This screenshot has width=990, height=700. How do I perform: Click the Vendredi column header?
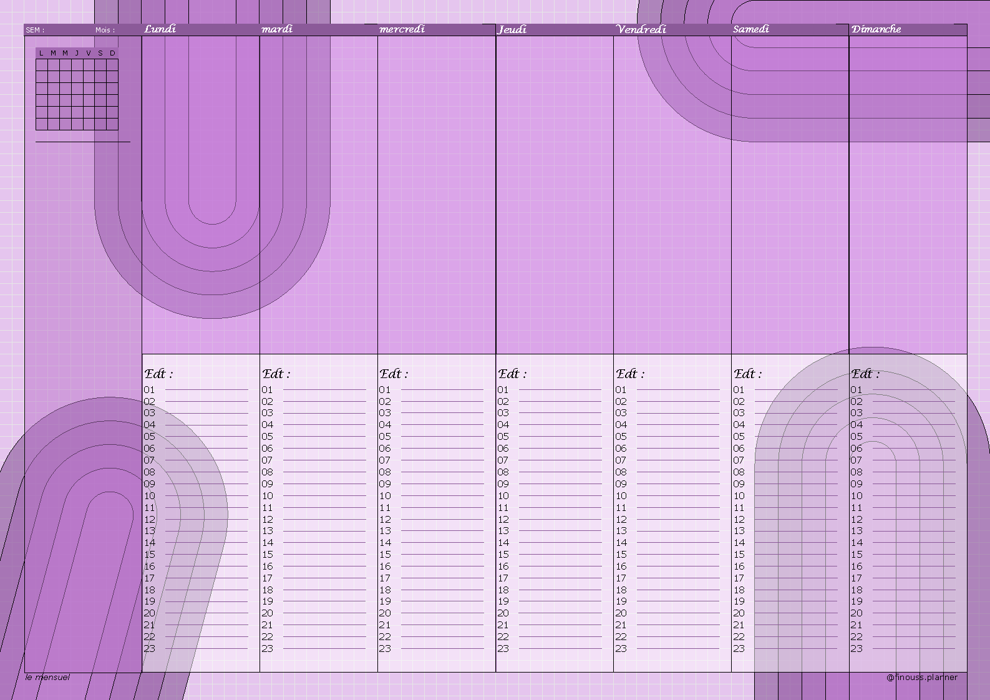point(641,29)
